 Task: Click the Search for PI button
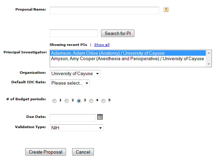pyautogui.click(x=118, y=33)
